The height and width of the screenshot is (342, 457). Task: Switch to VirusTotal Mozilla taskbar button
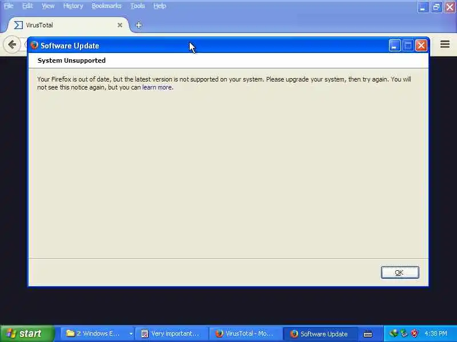(x=246, y=333)
